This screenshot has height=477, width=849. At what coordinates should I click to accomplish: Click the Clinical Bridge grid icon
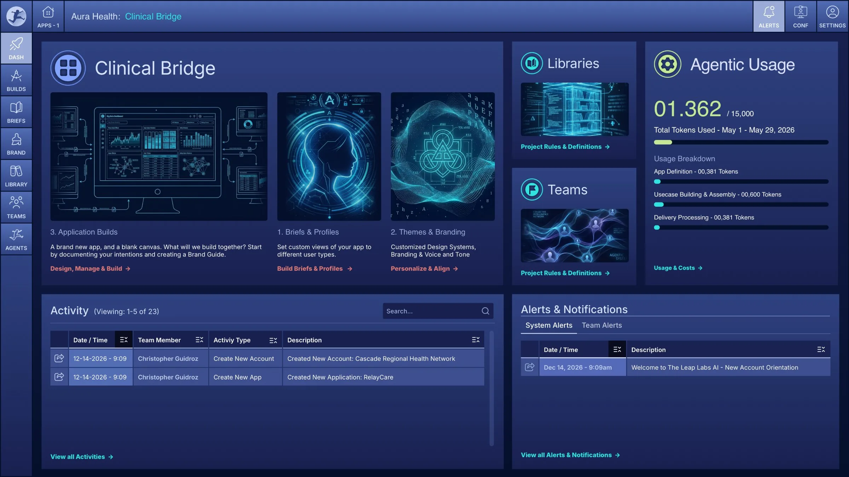[x=68, y=68]
